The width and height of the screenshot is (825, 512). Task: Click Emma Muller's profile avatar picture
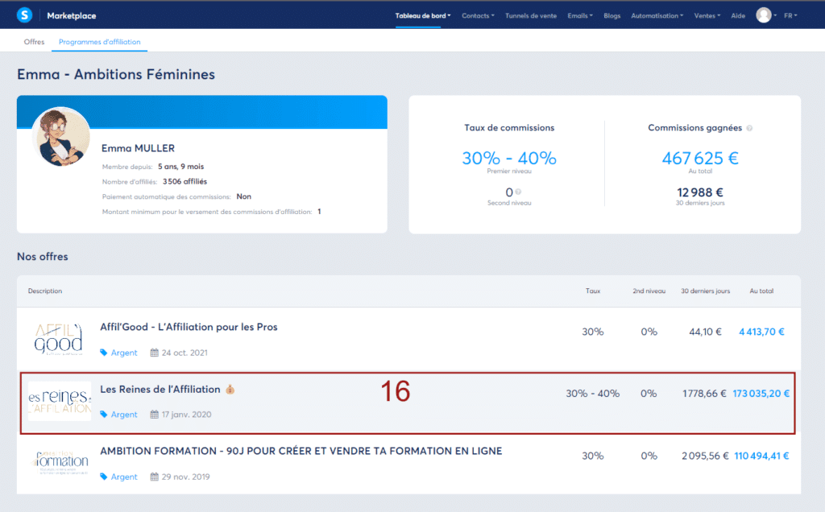click(x=61, y=137)
